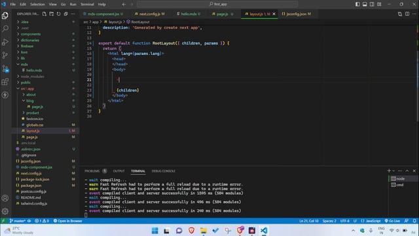Toggle the primary side bar layout icon
Image resolution: width=419 pixels, height=236 pixels.
click(357, 5)
